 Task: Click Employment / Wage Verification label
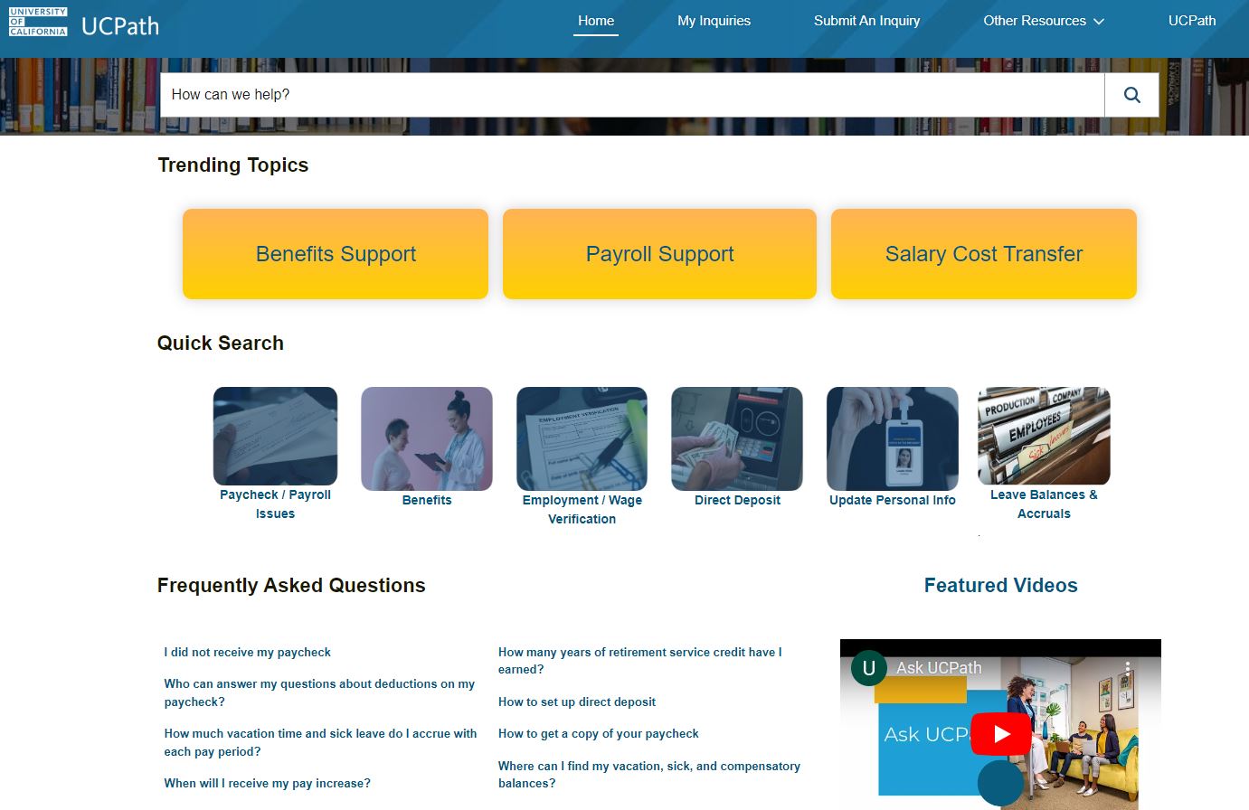[582, 510]
